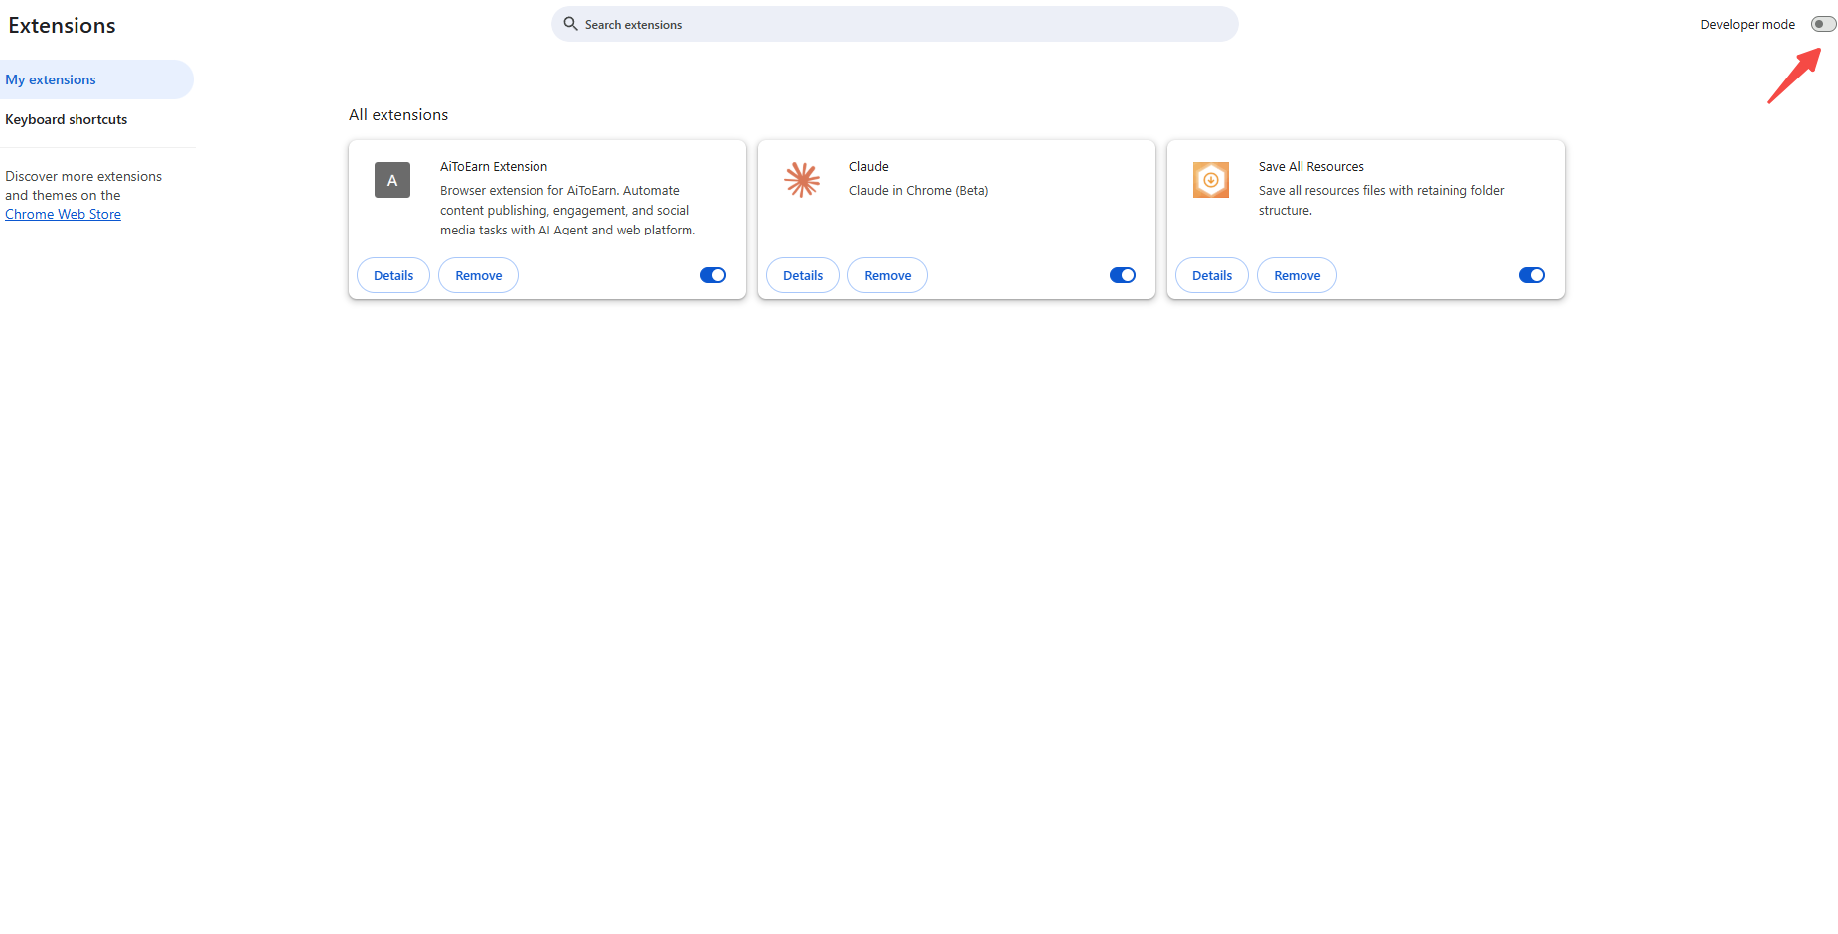1838x934 pixels.
Task: Remove the Save All Resources extension
Action: pos(1297,275)
